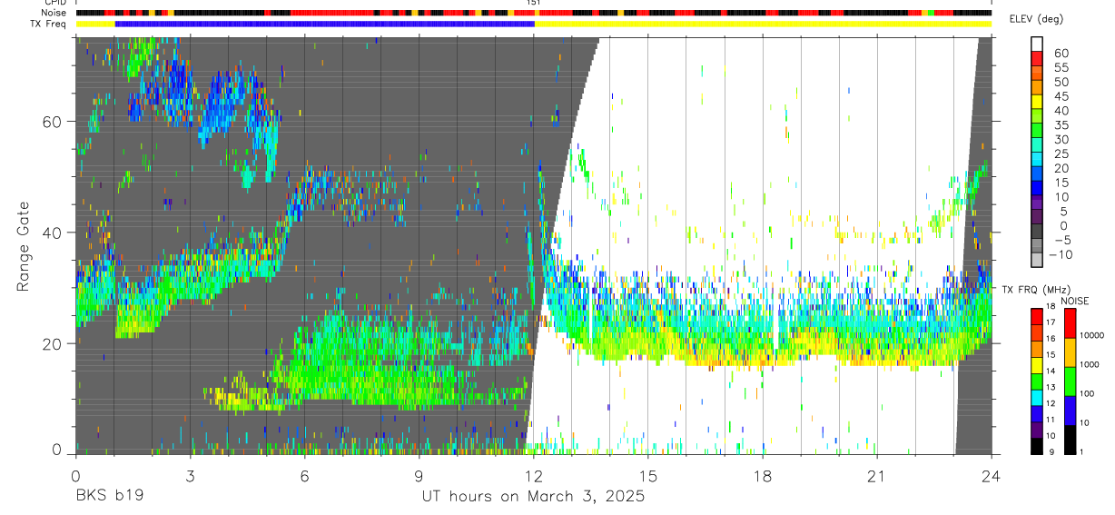Viewport: 1115px width, 515px height.
Task: Click the x-axis tick label '12'
Action: tap(533, 476)
